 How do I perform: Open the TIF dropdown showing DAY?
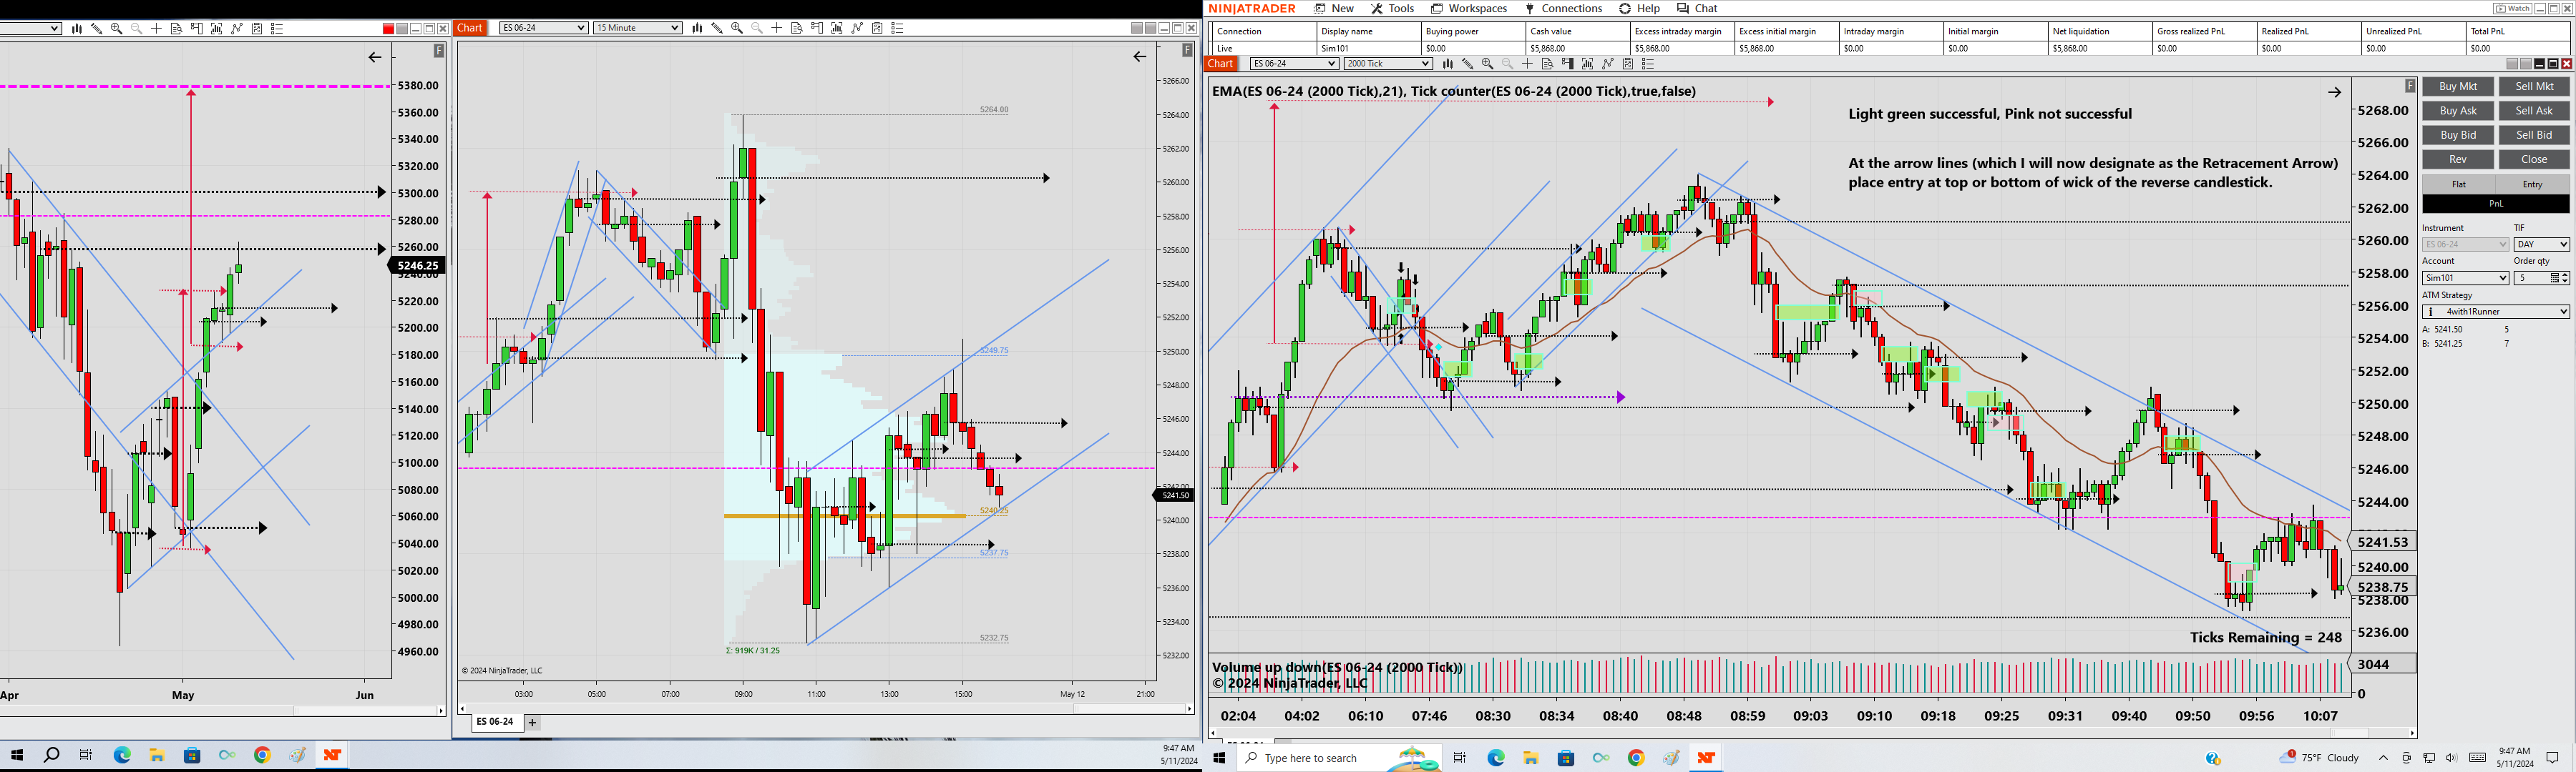tap(2541, 244)
